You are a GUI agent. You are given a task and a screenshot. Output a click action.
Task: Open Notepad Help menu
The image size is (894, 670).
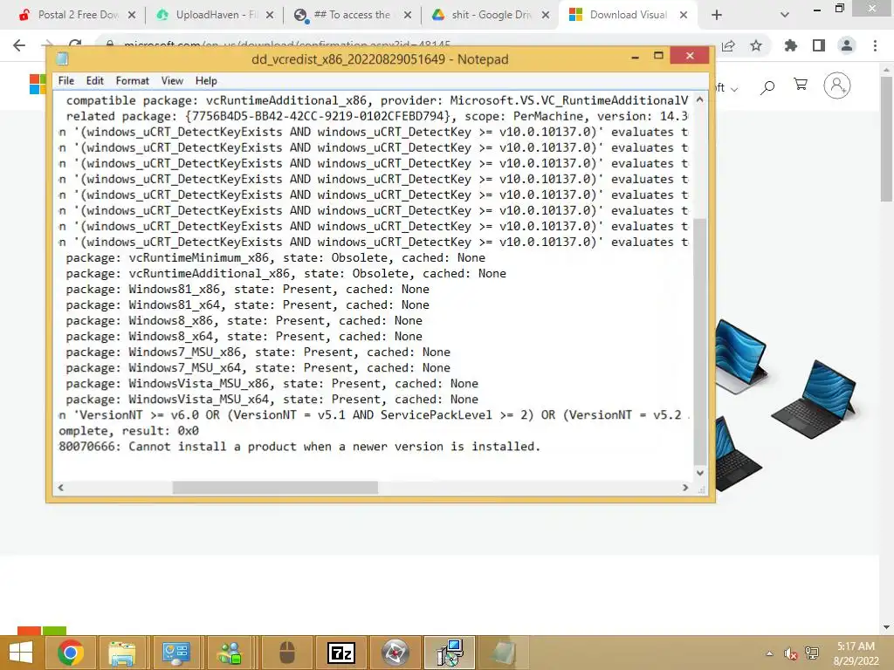coord(206,81)
